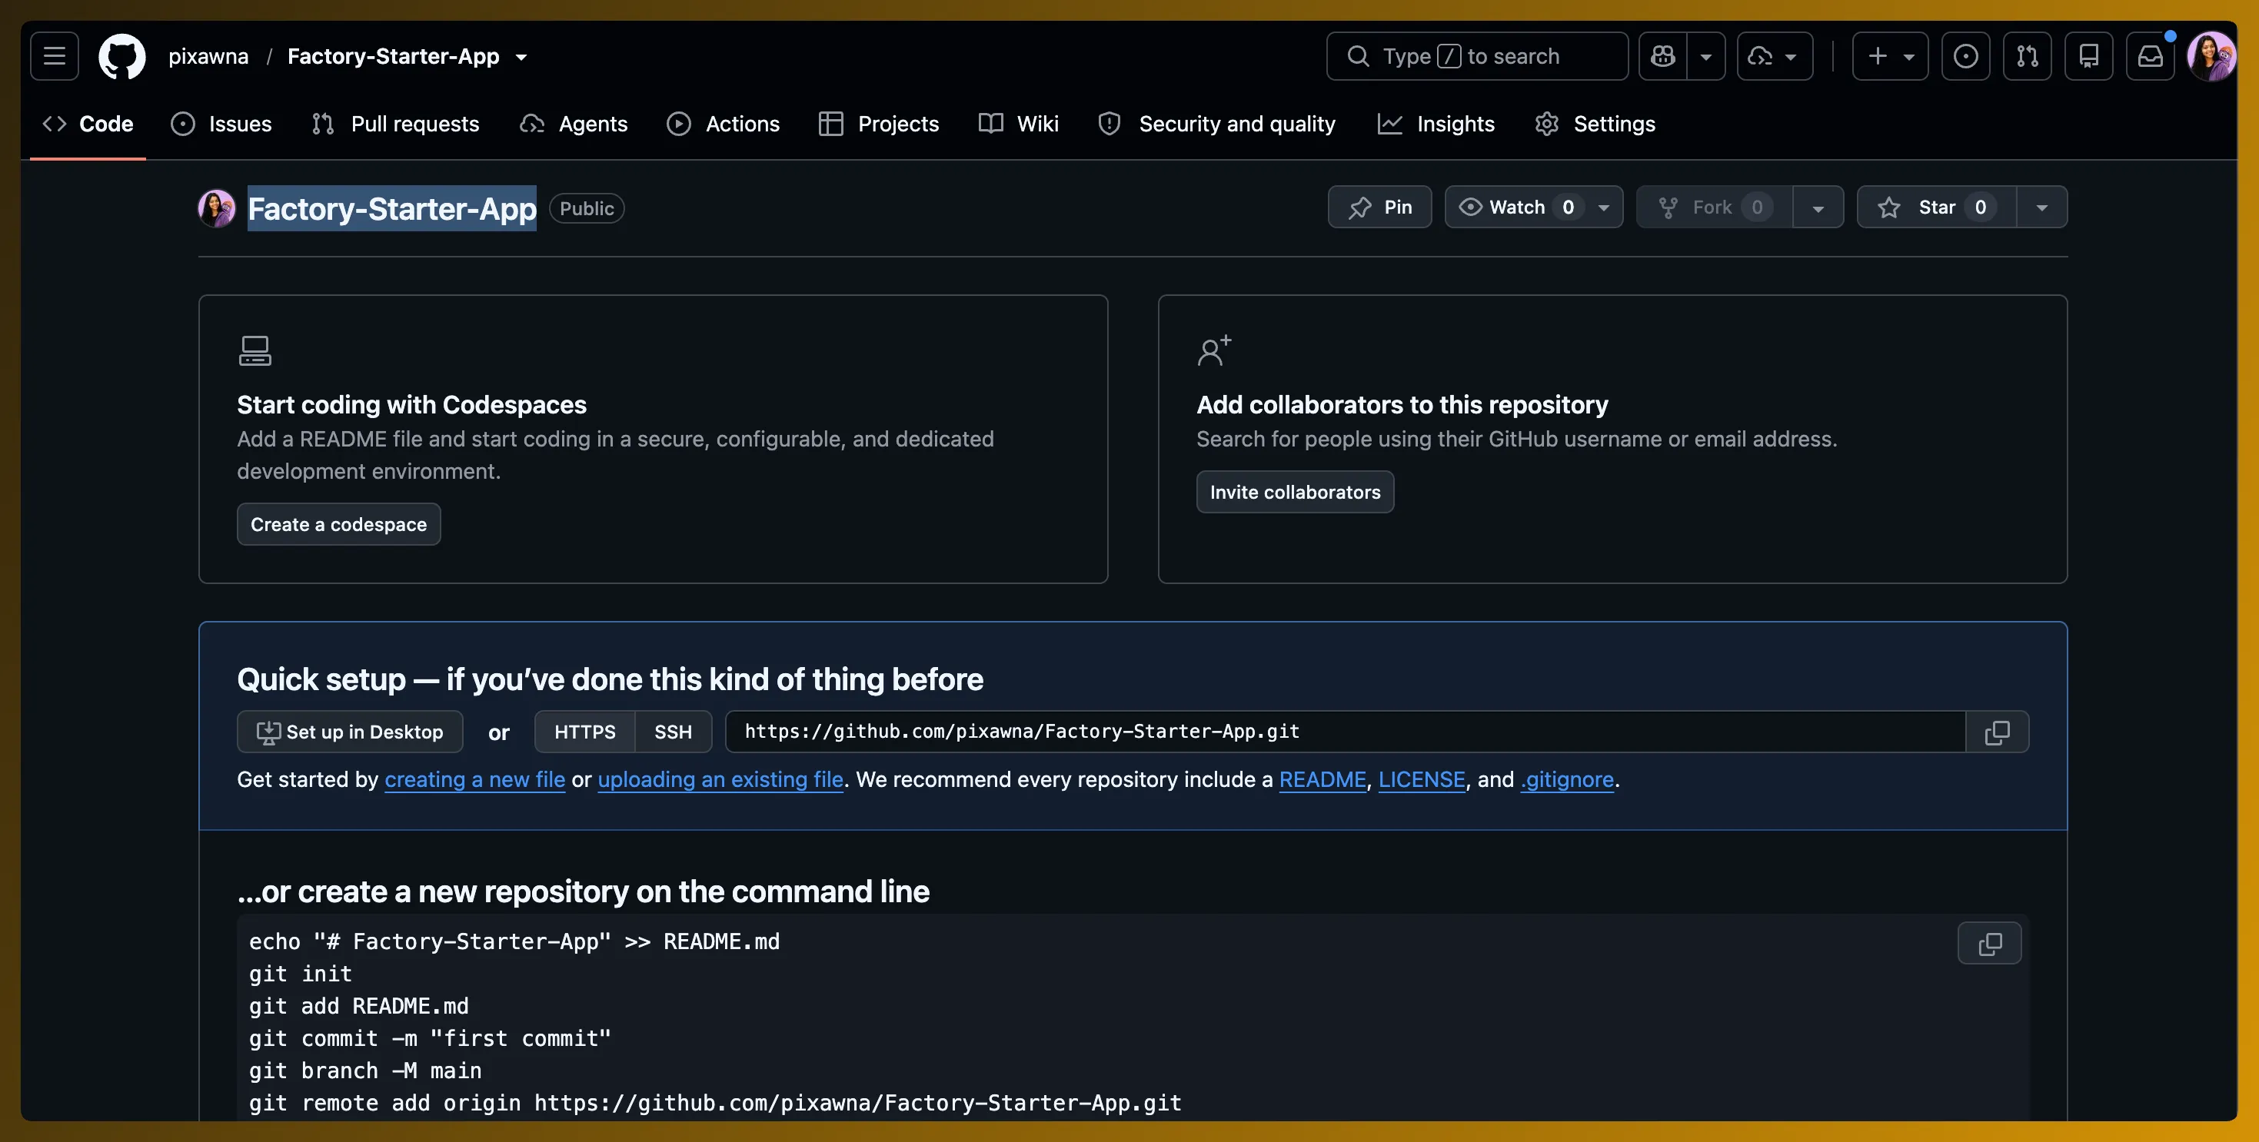Image resolution: width=2259 pixels, height=1142 pixels.
Task: Open the Watch notifications dropdown
Action: (x=1534, y=207)
